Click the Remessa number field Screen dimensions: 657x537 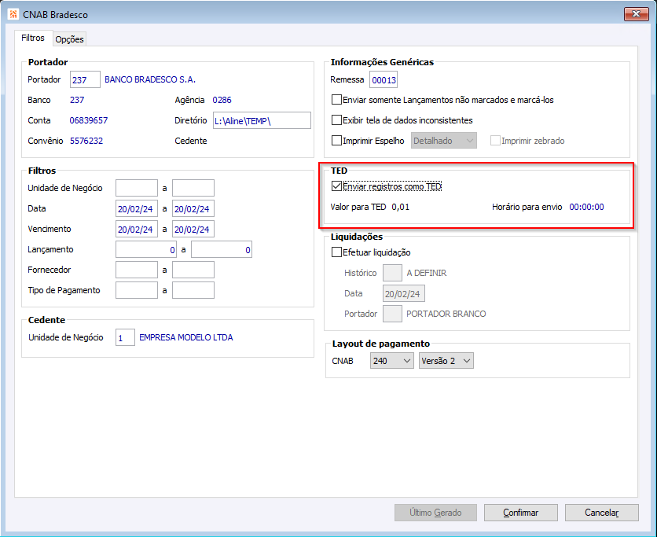[384, 79]
